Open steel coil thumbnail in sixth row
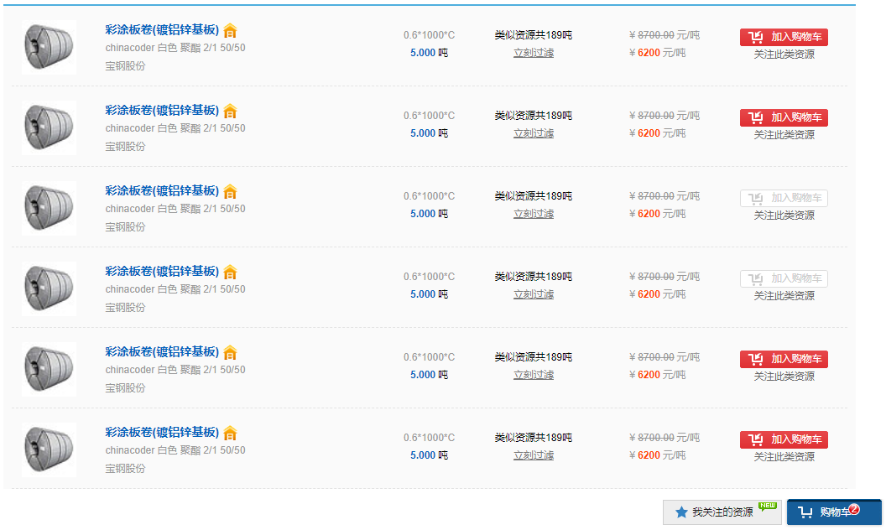The image size is (886, 530). [50, 449]
